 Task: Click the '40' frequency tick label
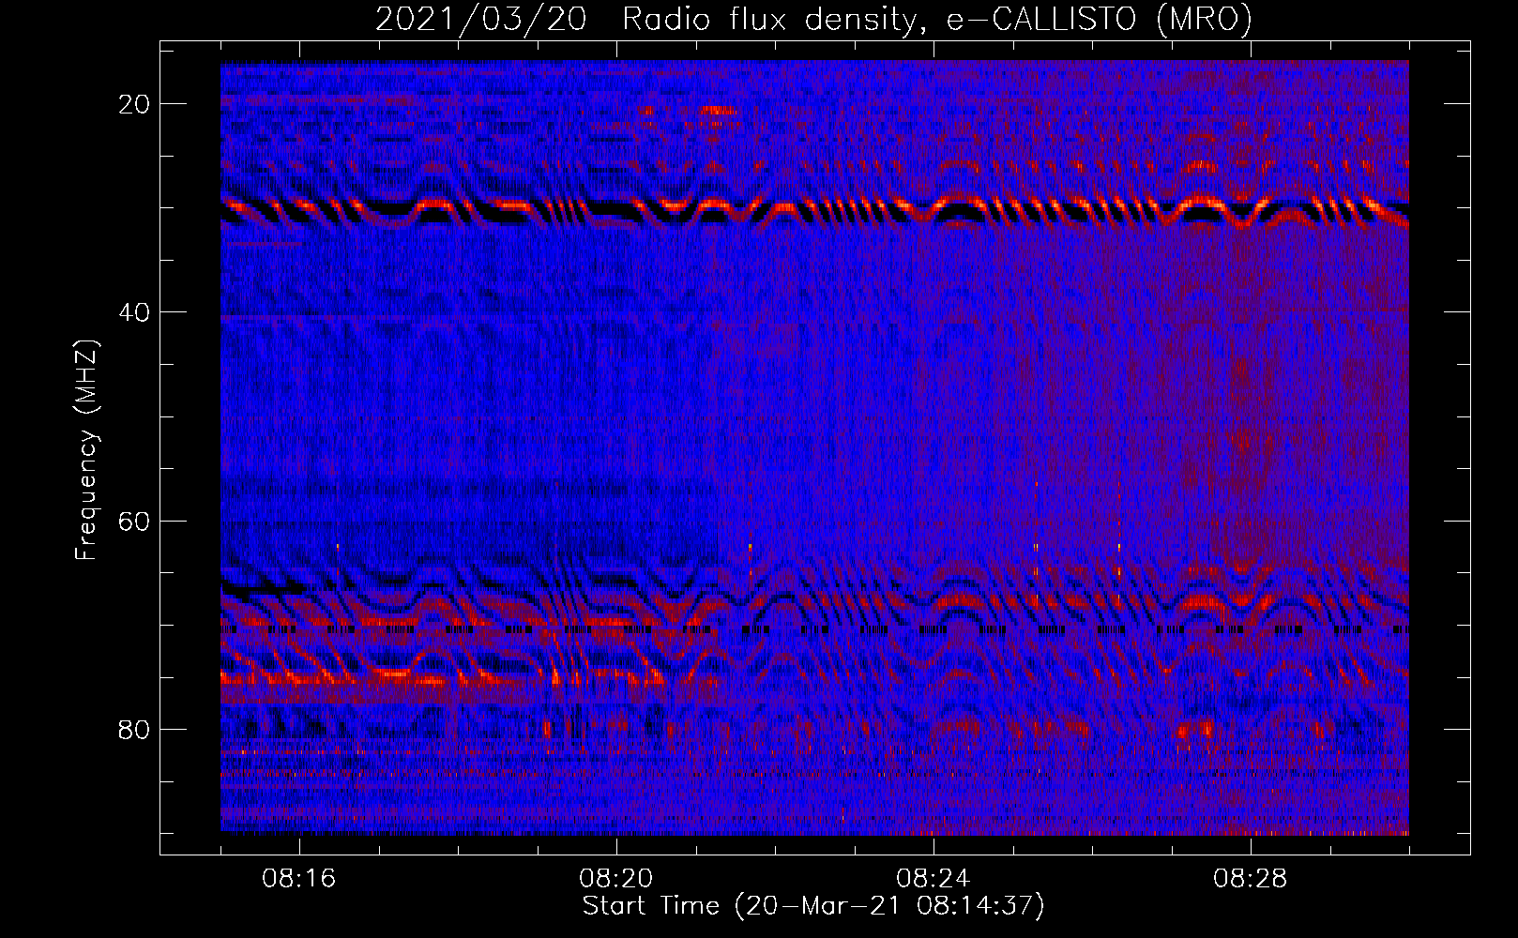pos(135,312)
